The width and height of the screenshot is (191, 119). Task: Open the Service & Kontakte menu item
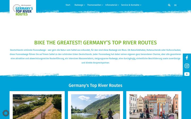(130, 5)
